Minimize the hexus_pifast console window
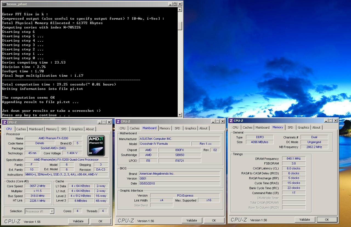The image size is (351, 227). click(170, 4)
